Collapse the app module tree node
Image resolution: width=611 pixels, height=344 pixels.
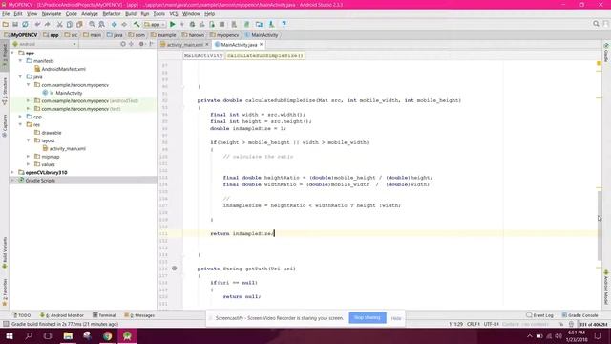[x=12, y=53]
